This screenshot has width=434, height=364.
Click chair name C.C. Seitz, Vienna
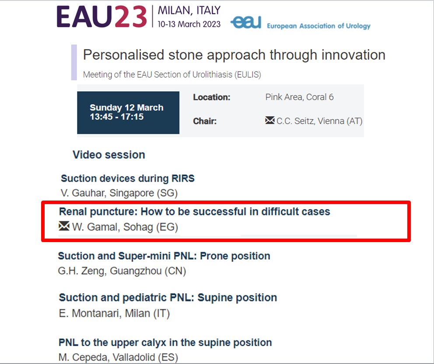point(319,121)
